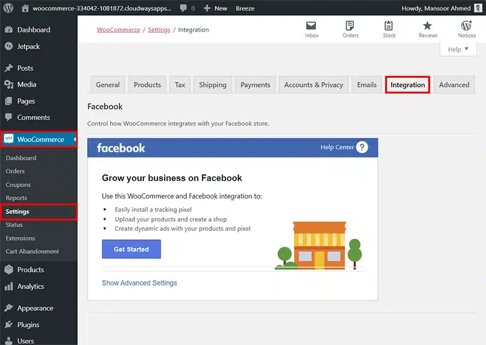Open the Notices WordPress icon
This screenshot has width=486, height=345.
tap(466, 26)
